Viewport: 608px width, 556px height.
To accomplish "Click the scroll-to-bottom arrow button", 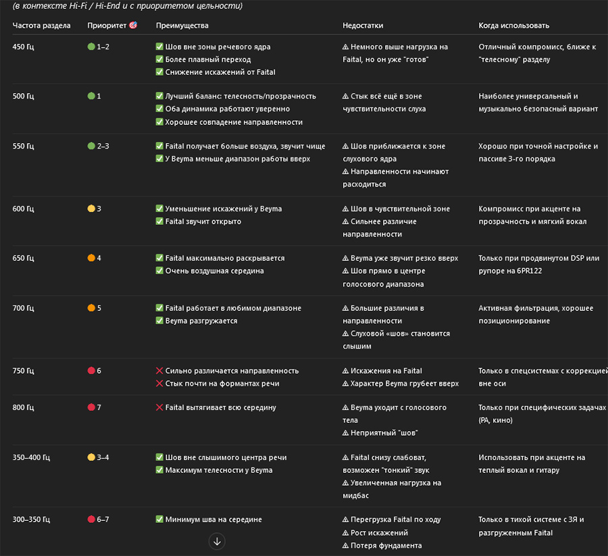I will [217, 541].
